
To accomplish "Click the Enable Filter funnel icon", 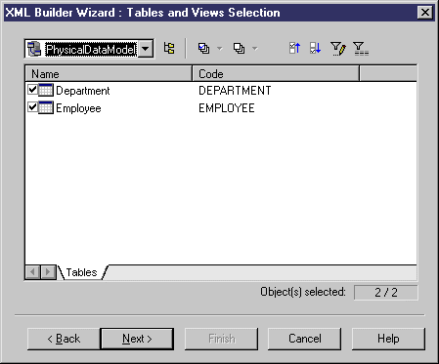I will [x=361, y=49].
